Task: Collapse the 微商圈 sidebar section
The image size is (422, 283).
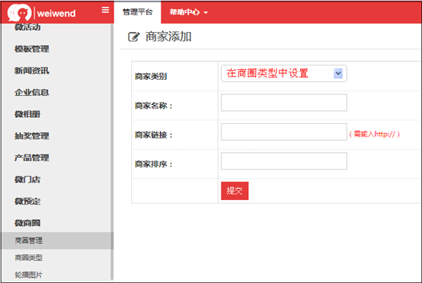Action: [x=27, y=223]
